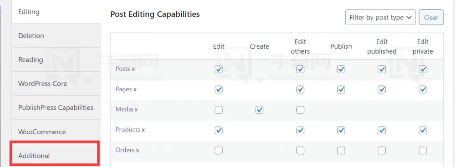Uncheck Edit capability for Posts
Image resolution: width=455 pixels, height=167 pixels.
click(219, 69)
